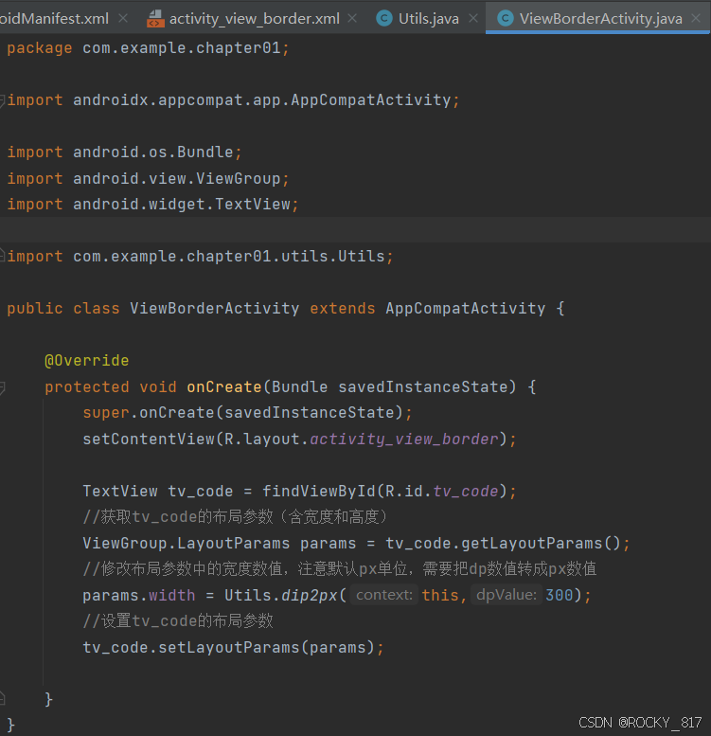Collapse imports fold marker at com.example.chapter01.utils line
The height and width of the screenshot is (736, 711).
tap(2, 256)
